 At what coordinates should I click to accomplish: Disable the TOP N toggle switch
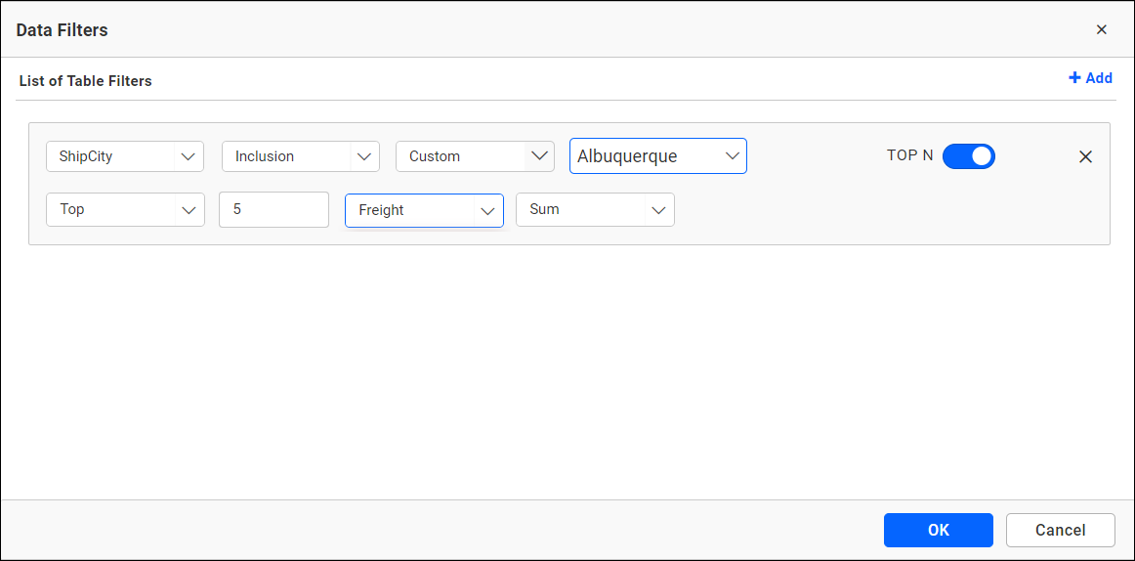[968, 156]
